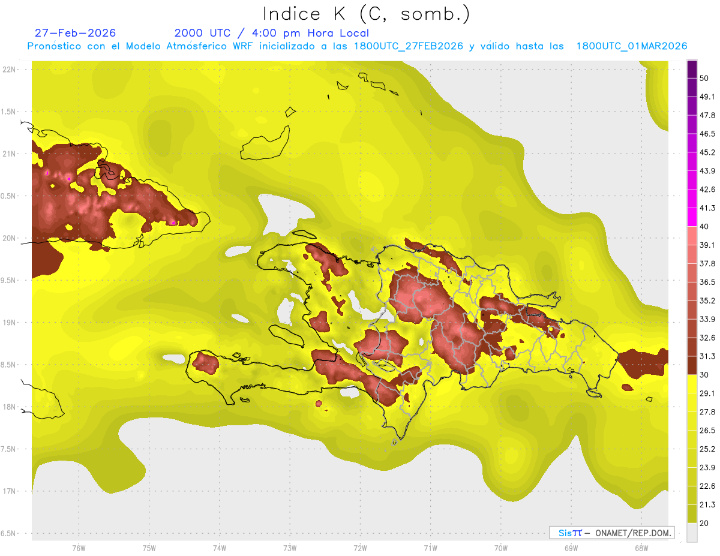Click the "18N" latitude axis label
This screenshot has width=720, height=556.
pos(10,407)
